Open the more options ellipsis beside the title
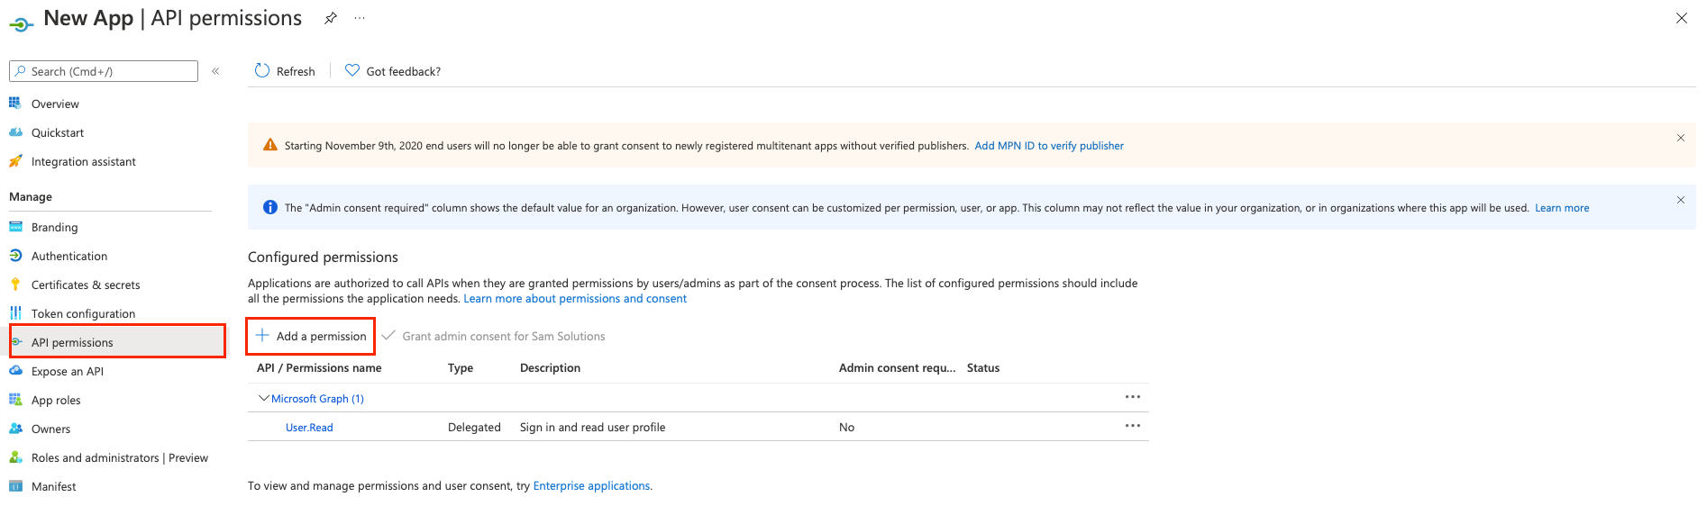Image resolution: width=1707 pixels, height=506 pixels. pyautogui.click(x=360, y=18)
